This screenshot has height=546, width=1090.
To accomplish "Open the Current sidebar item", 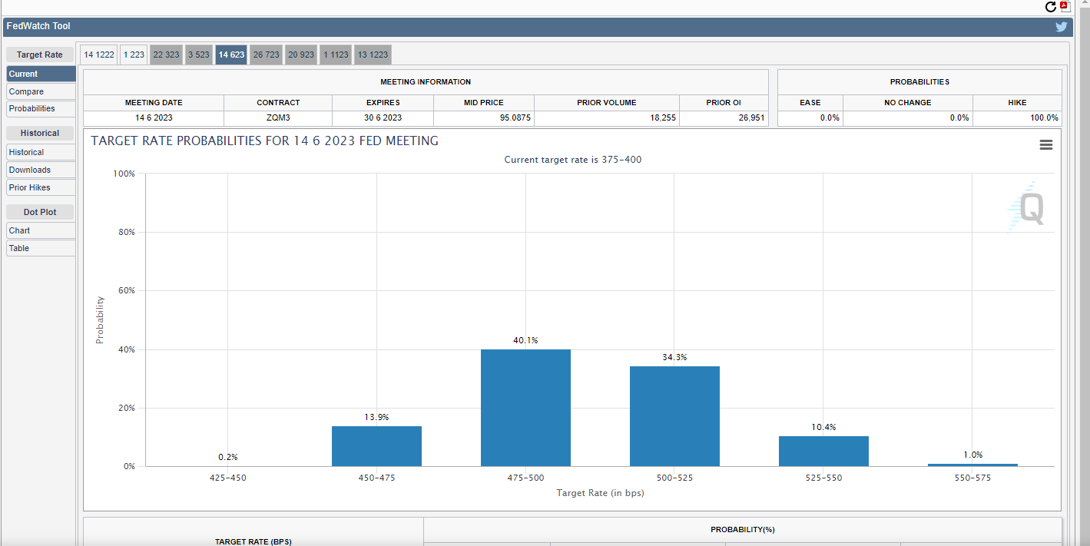I will (x=41, y=74).
